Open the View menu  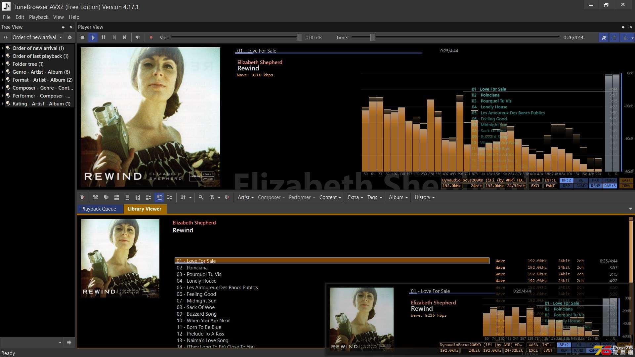[59, 17]
